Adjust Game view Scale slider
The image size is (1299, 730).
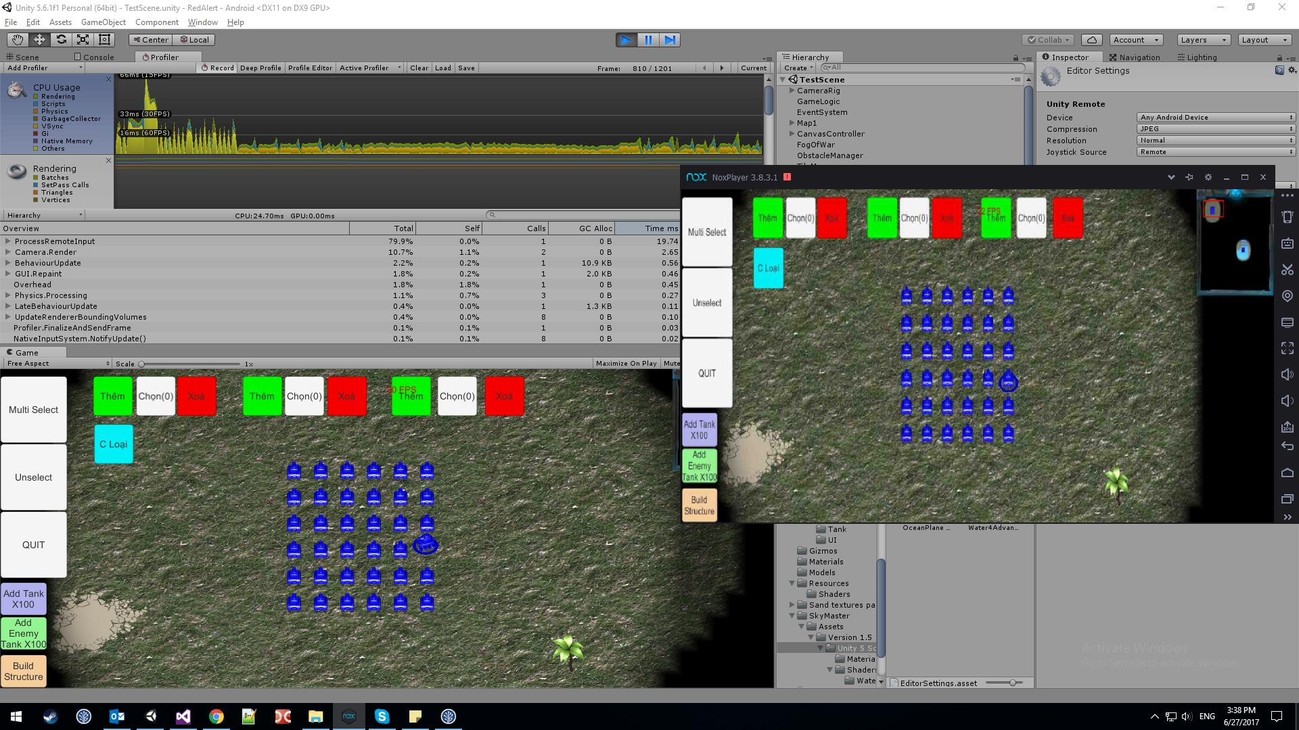point(189,364)
